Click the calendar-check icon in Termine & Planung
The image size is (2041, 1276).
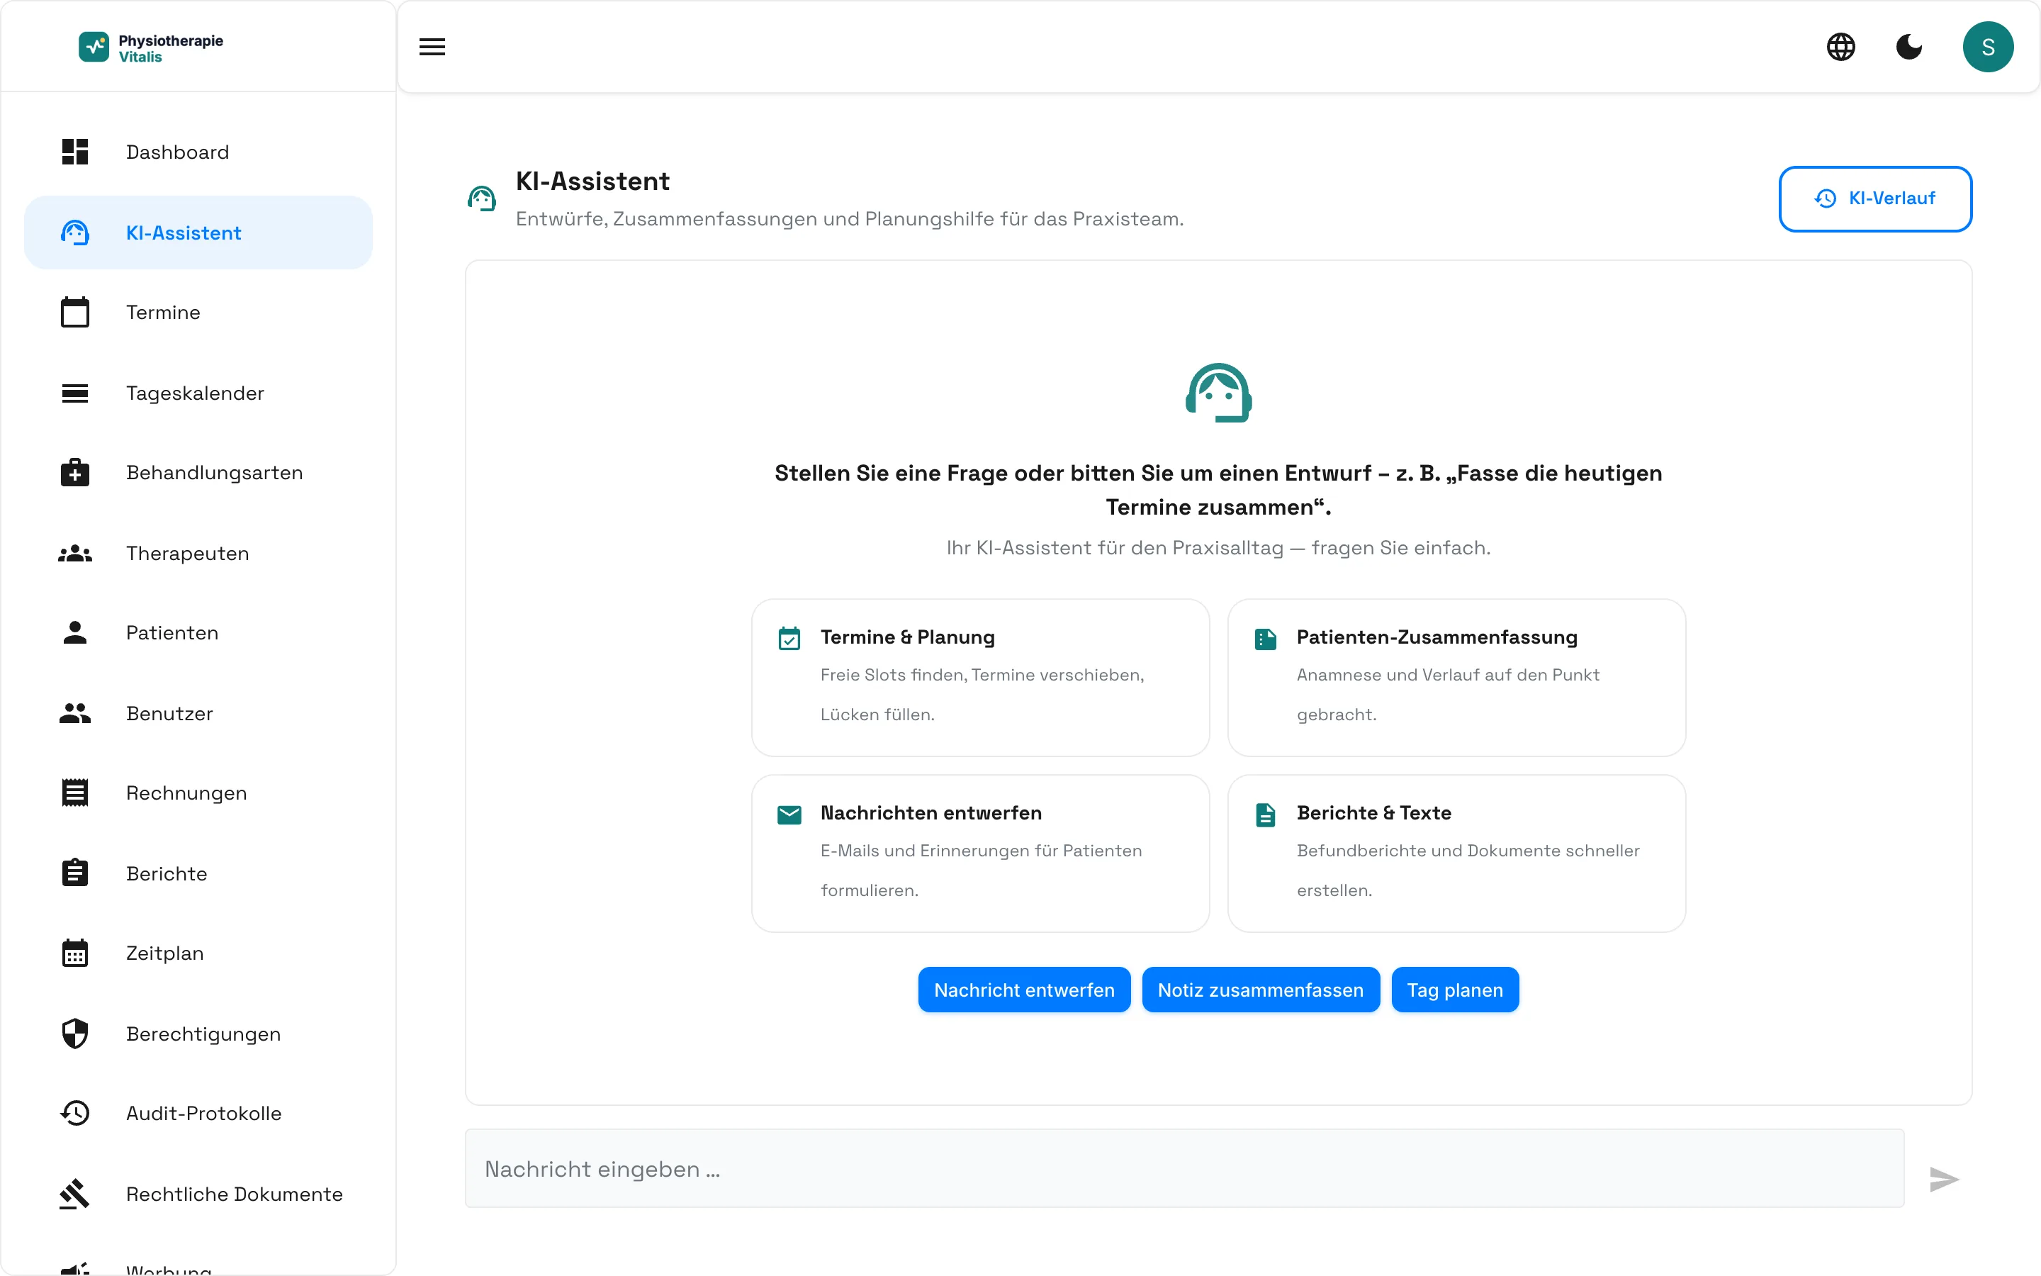[789, 638]
